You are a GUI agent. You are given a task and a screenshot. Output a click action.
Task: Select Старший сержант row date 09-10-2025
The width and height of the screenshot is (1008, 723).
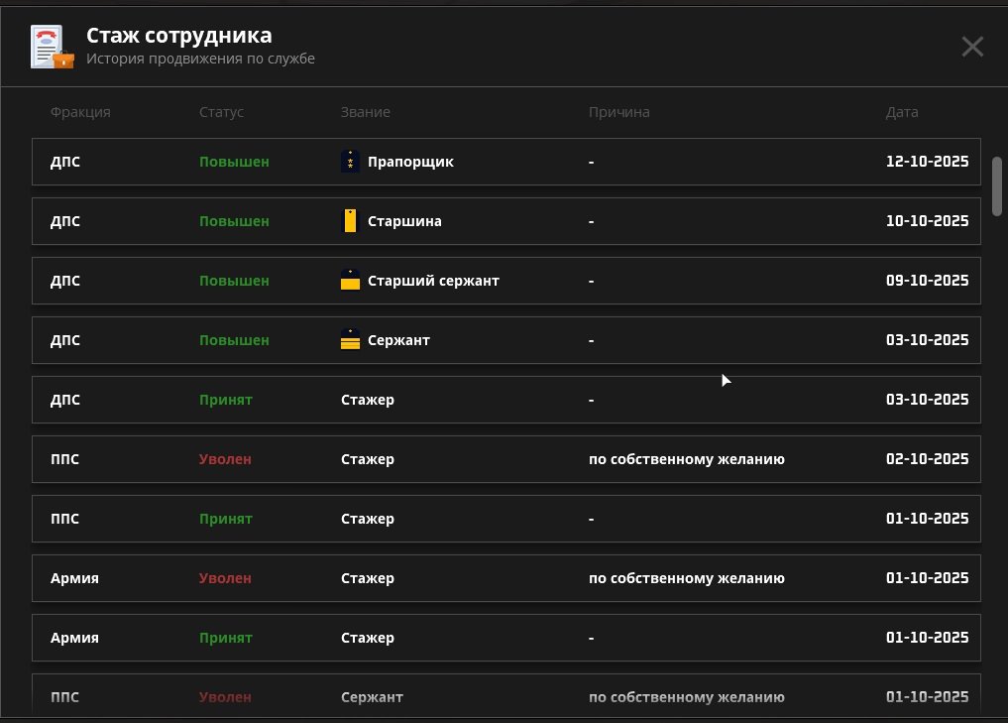coord(927,281)
